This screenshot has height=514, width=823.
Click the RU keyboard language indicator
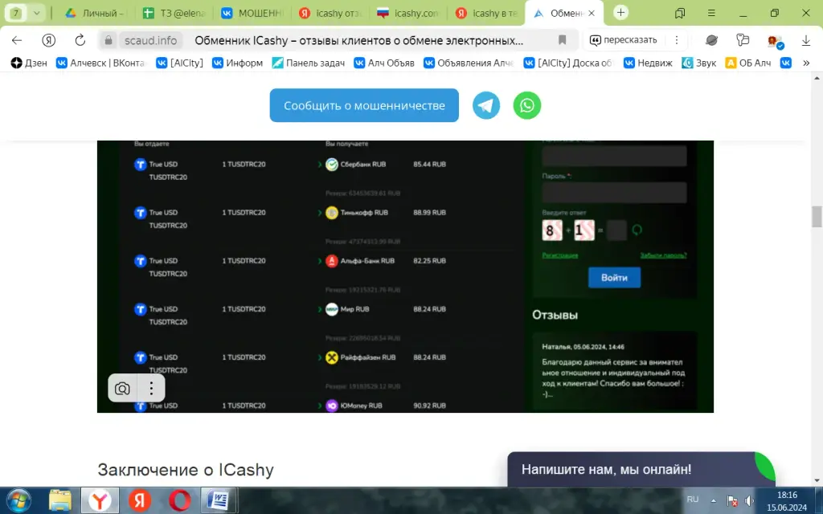click(693, 500)
